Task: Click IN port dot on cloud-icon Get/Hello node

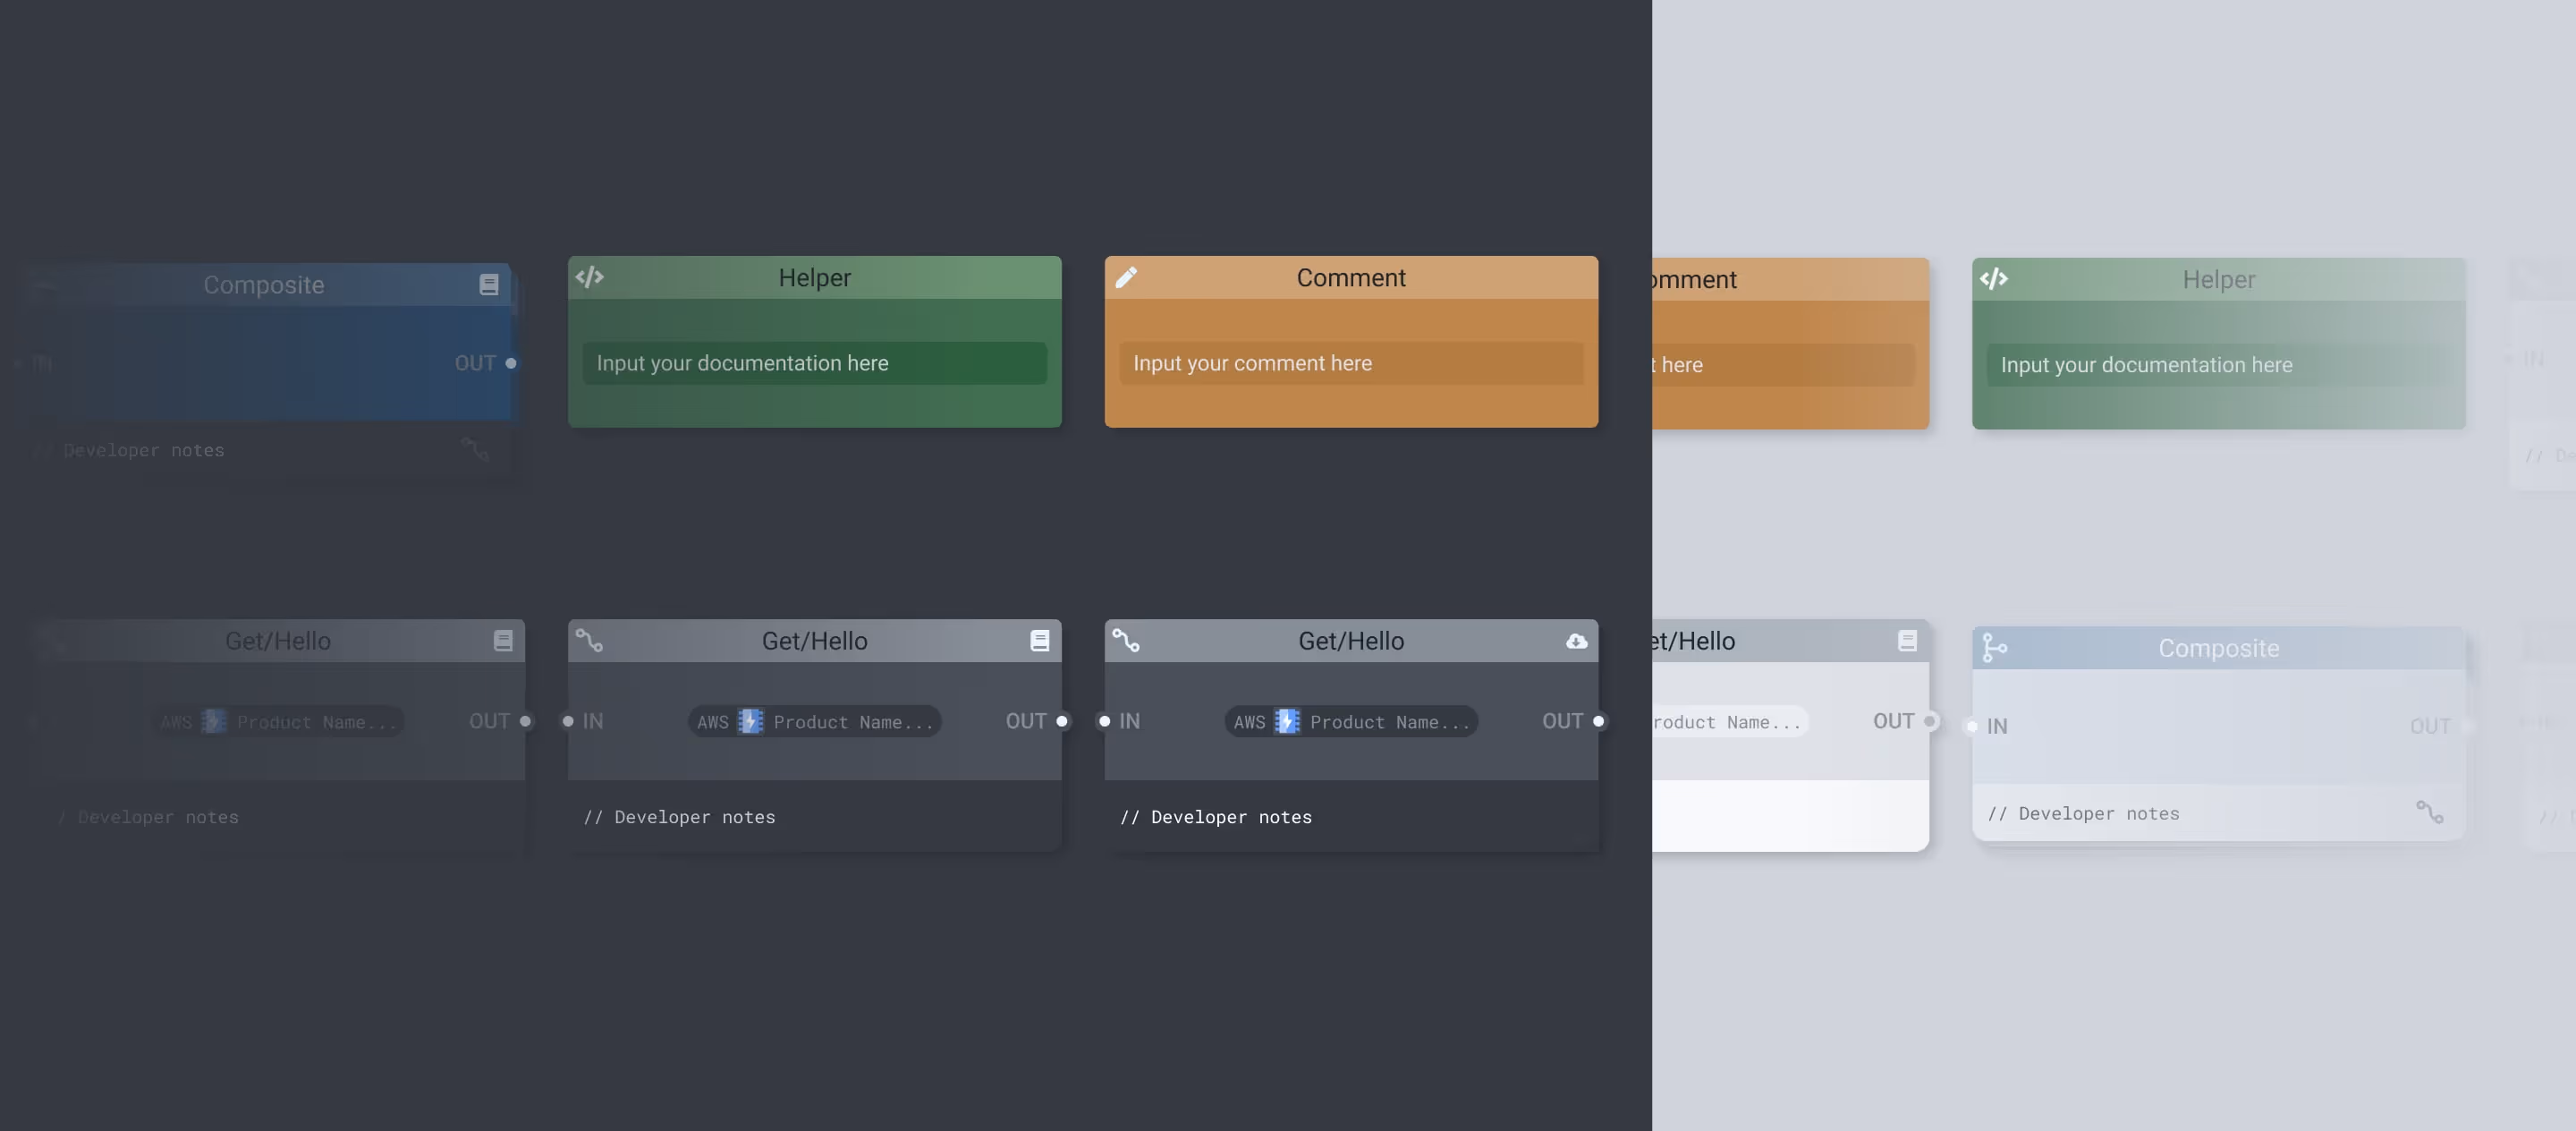Action: coord(1105,721)
